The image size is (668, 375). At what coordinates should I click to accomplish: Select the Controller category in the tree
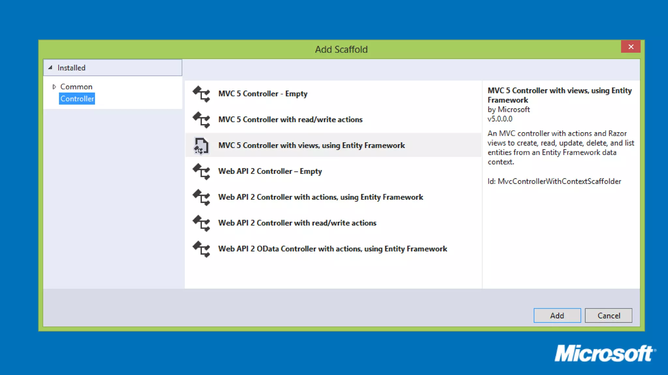[77, 99]
